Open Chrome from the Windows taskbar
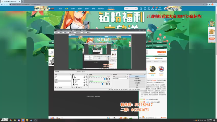The image size is (217, 122). (11, 120)
